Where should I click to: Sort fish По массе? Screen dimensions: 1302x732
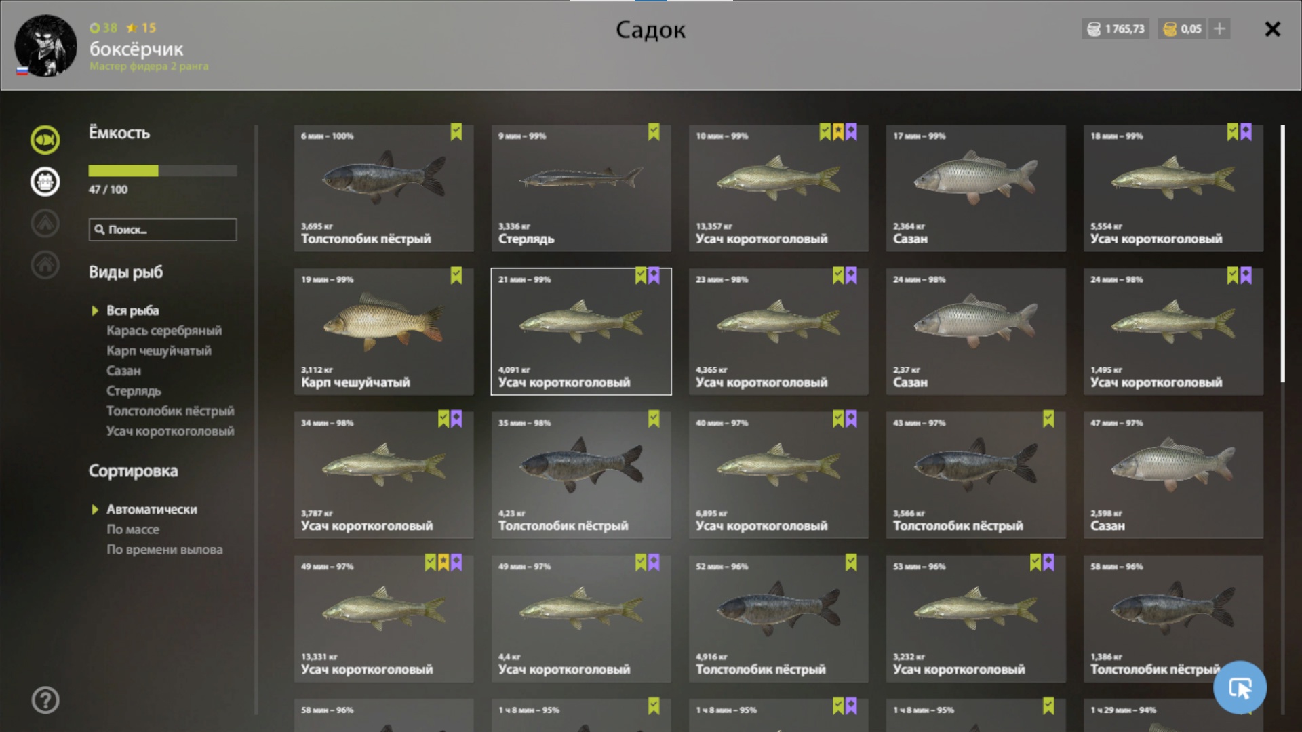[x=133, y=529]
